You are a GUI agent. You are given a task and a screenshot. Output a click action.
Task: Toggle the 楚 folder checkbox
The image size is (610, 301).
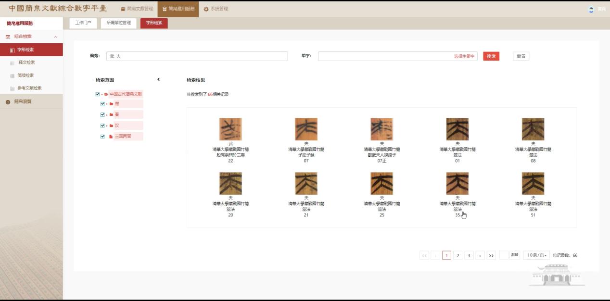tap(102, 104)
